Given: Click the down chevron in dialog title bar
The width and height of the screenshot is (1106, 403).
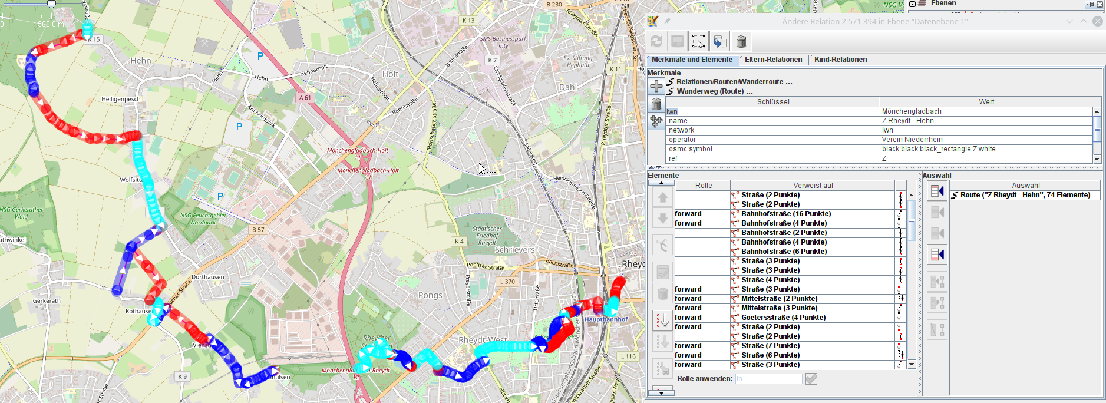Looking at the screenshot, I should pyautogui.click(x=1069, y=21).
